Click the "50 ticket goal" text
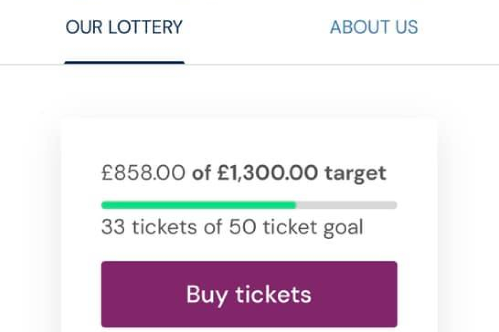499x332 pixels. coord(296,227)
